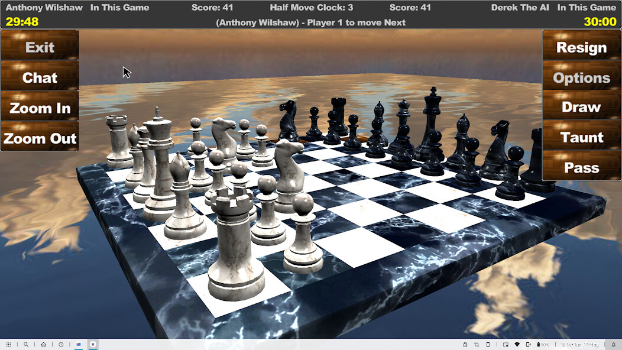
Task: Click the Half Move Clock: 3 label
Action: (312, 8)
